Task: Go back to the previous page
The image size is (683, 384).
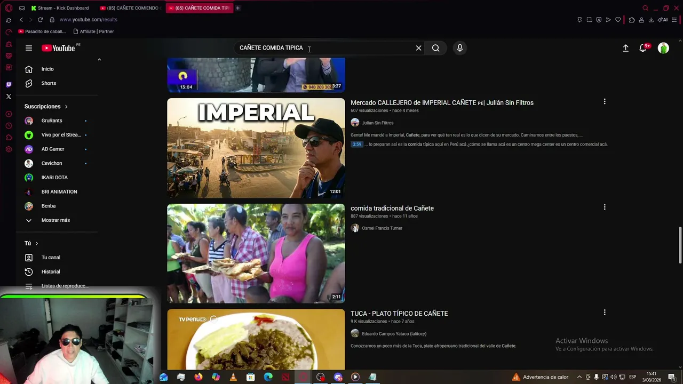Action: [x=21, y=20]
